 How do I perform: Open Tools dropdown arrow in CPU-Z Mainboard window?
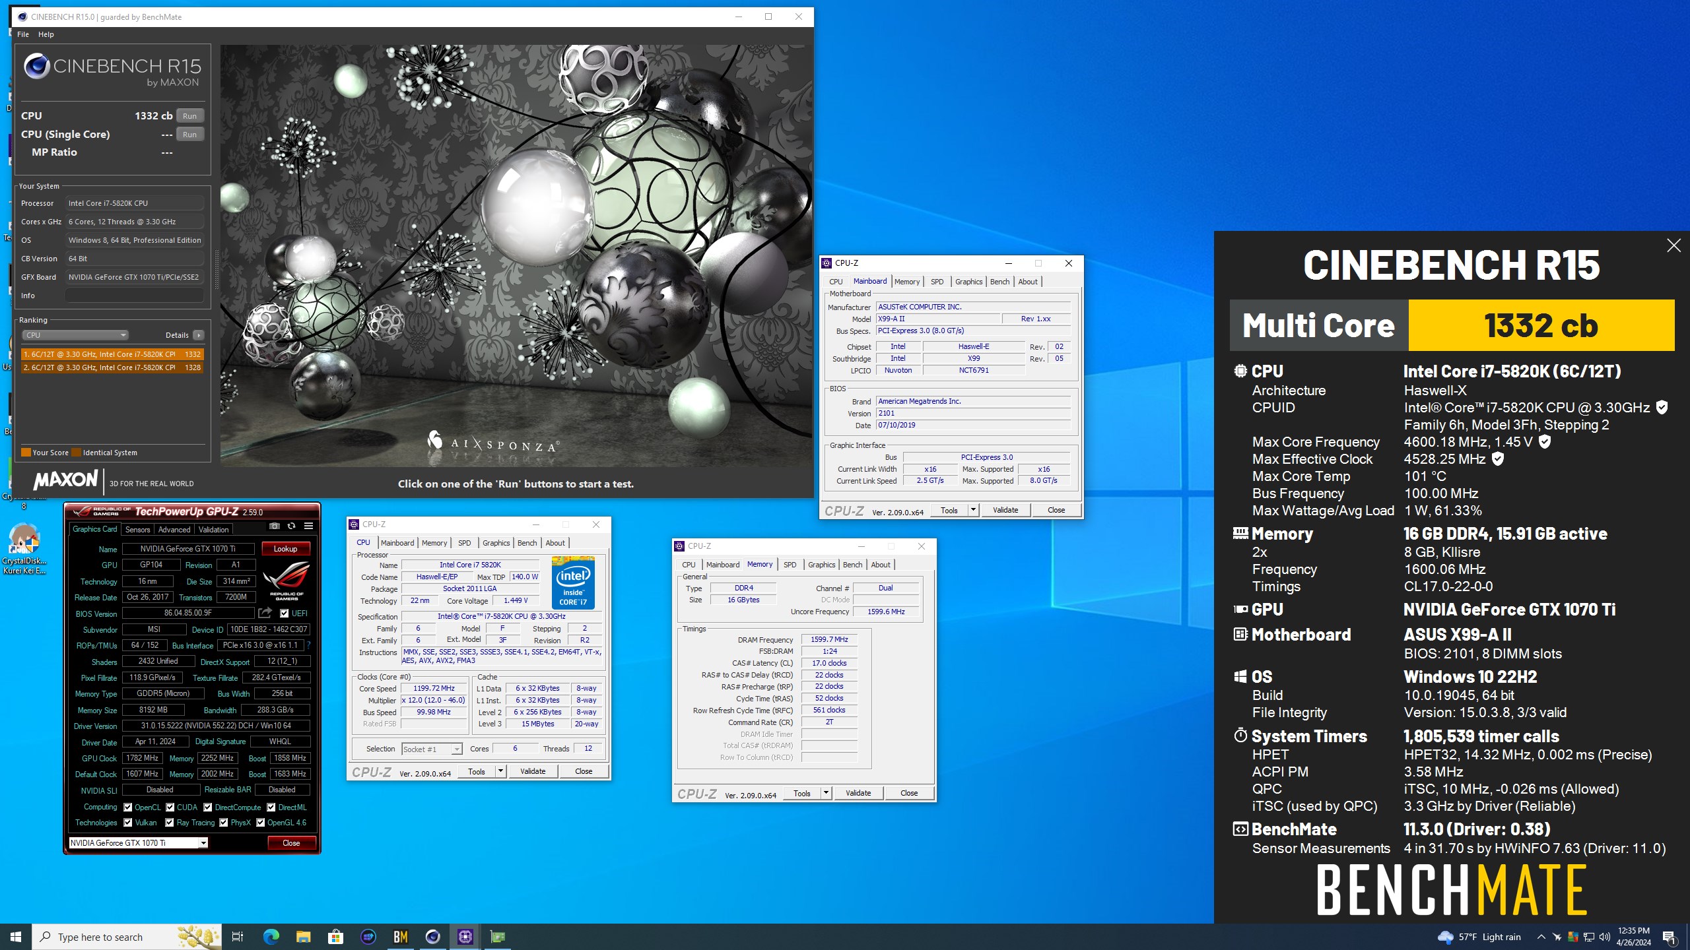coord(973,510)
